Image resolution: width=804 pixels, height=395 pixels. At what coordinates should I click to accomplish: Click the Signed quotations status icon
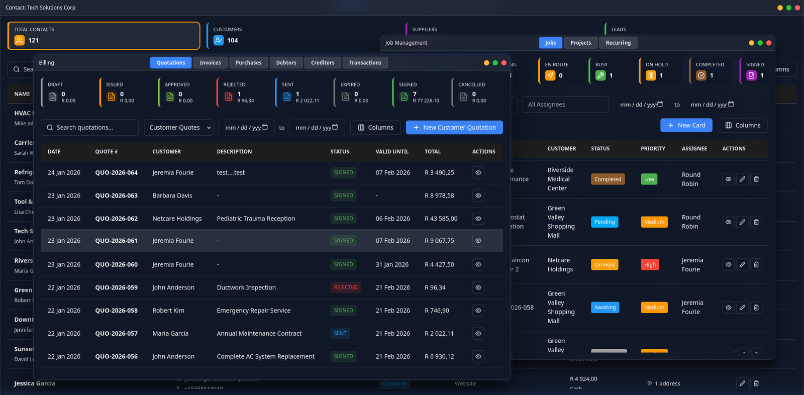click(x=404, y=97)
